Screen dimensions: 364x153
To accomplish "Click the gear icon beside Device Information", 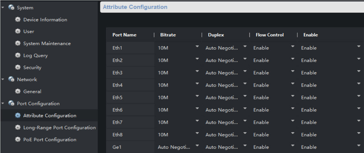I will [18, 20].
